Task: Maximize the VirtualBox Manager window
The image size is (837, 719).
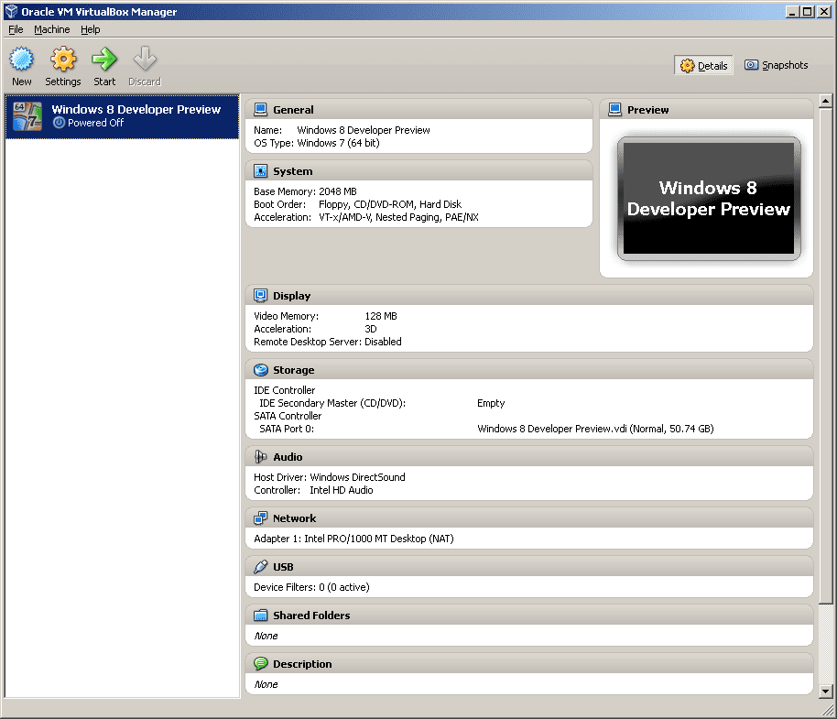Action: coord(808,11)
